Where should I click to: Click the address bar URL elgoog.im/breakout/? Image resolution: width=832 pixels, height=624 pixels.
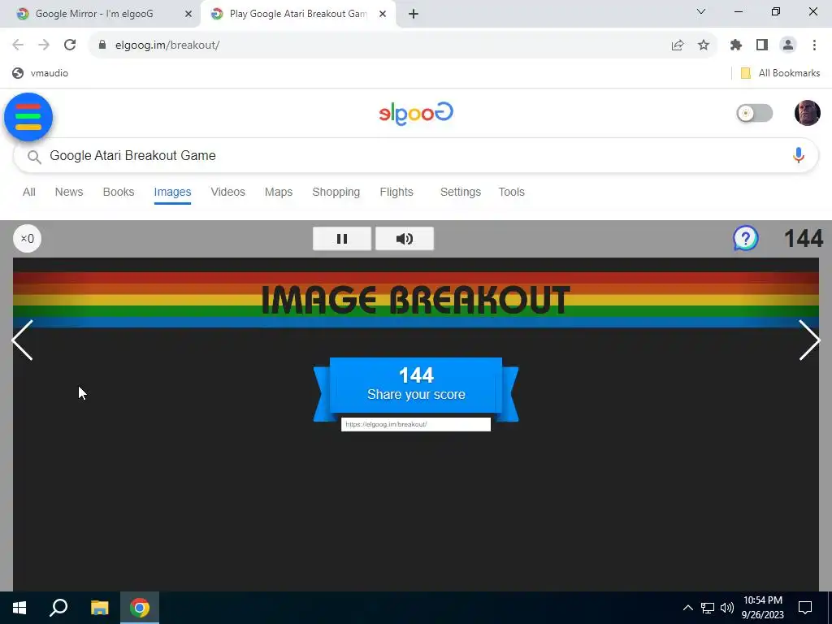pos(167,45)
